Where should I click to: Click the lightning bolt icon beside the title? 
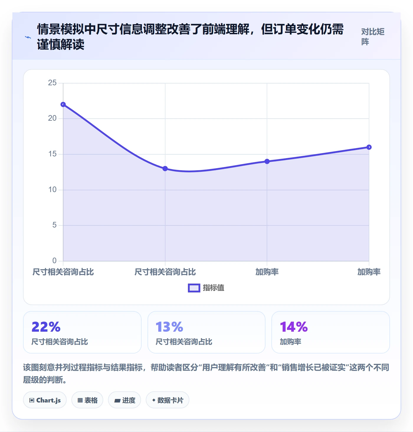click(28, 37)
